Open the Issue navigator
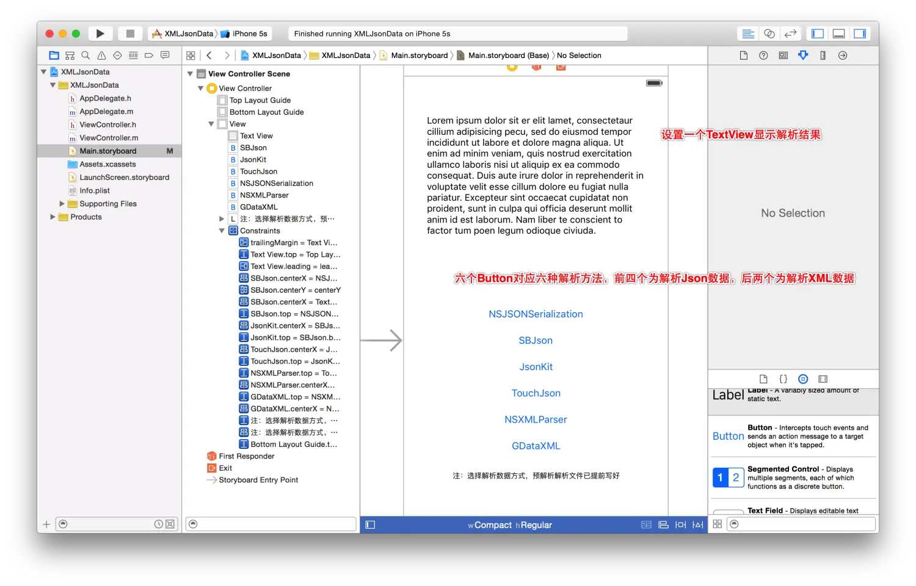 coord(101,55)
